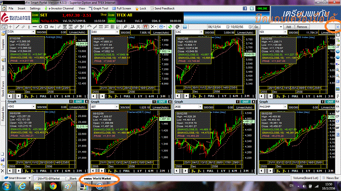This screenshot has height=191, width=341.
Task: Toggle OUT button on HSKI graph
Action: tap(79, 102)
